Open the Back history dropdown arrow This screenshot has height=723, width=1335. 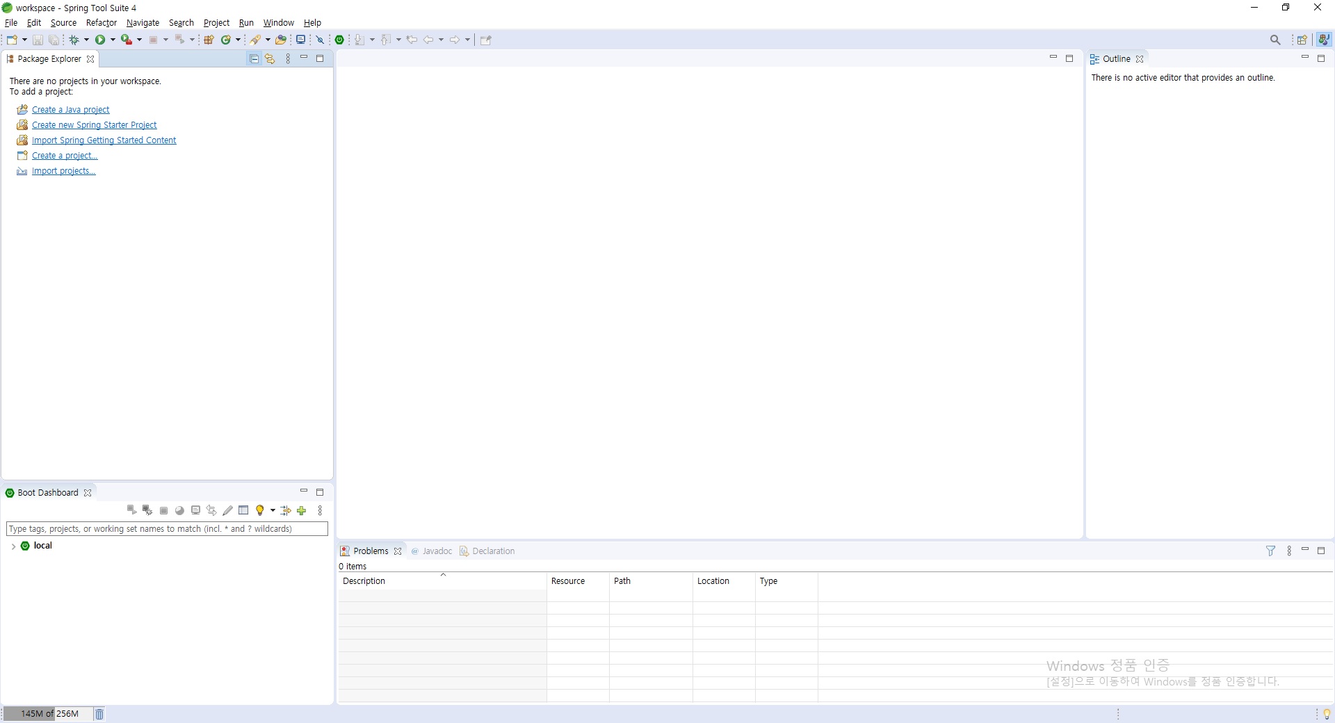point(441,40)
